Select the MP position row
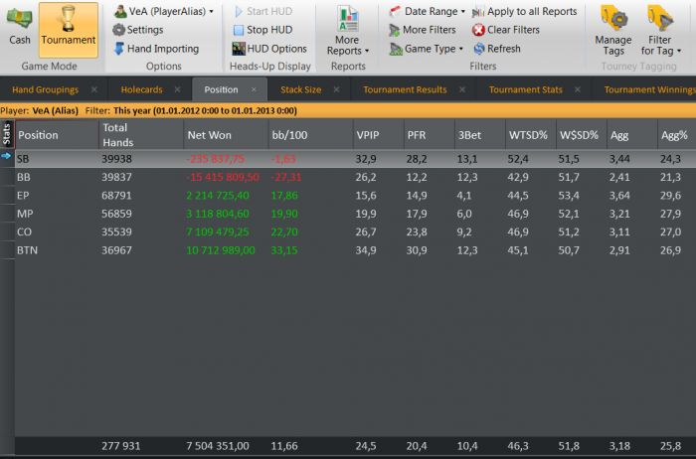 pos(355,214)
